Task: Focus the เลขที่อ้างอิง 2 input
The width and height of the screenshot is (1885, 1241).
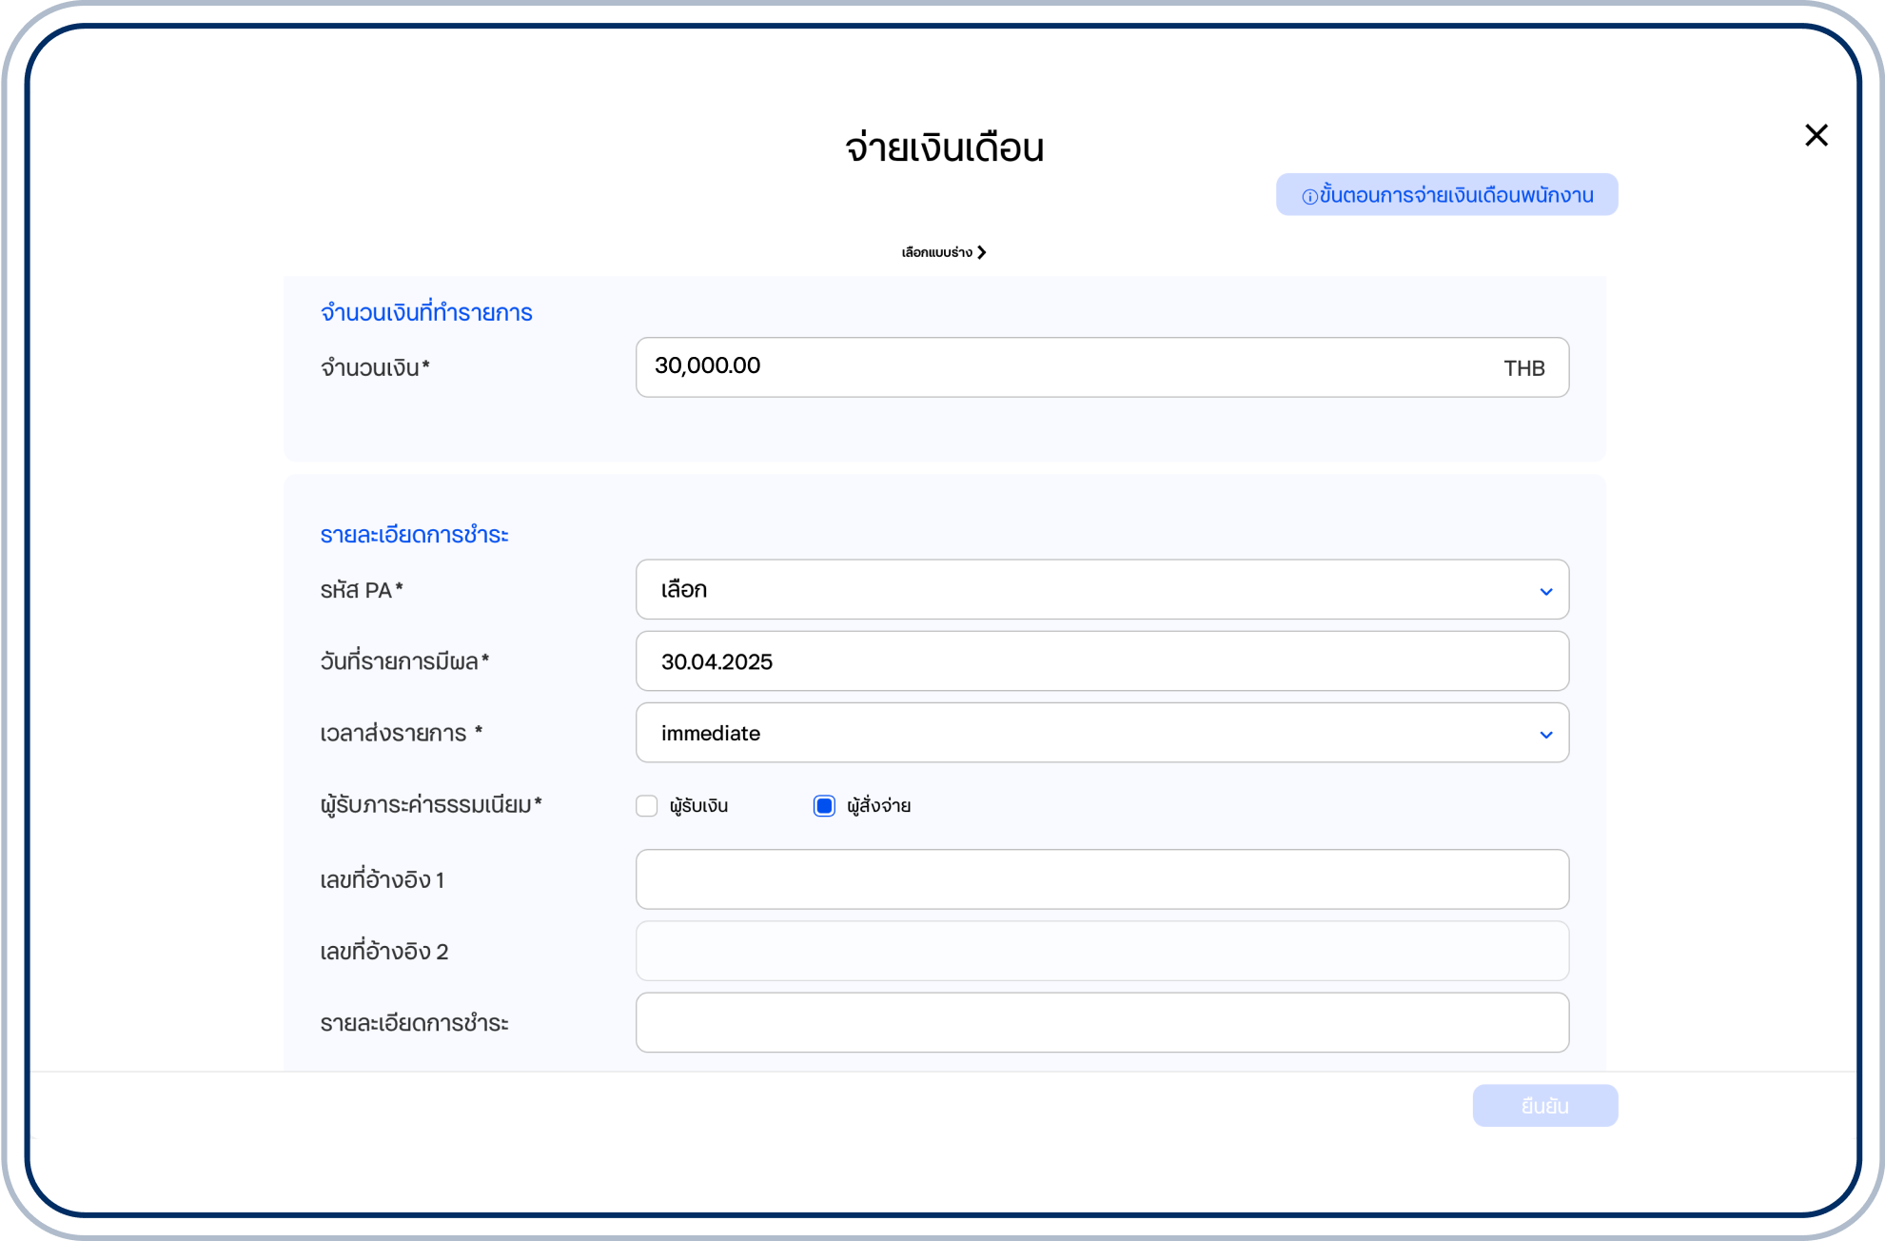Action: (1101, 951)
